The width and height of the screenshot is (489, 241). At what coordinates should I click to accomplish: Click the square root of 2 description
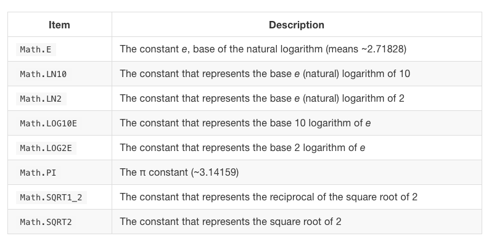(x=231, y=221)
